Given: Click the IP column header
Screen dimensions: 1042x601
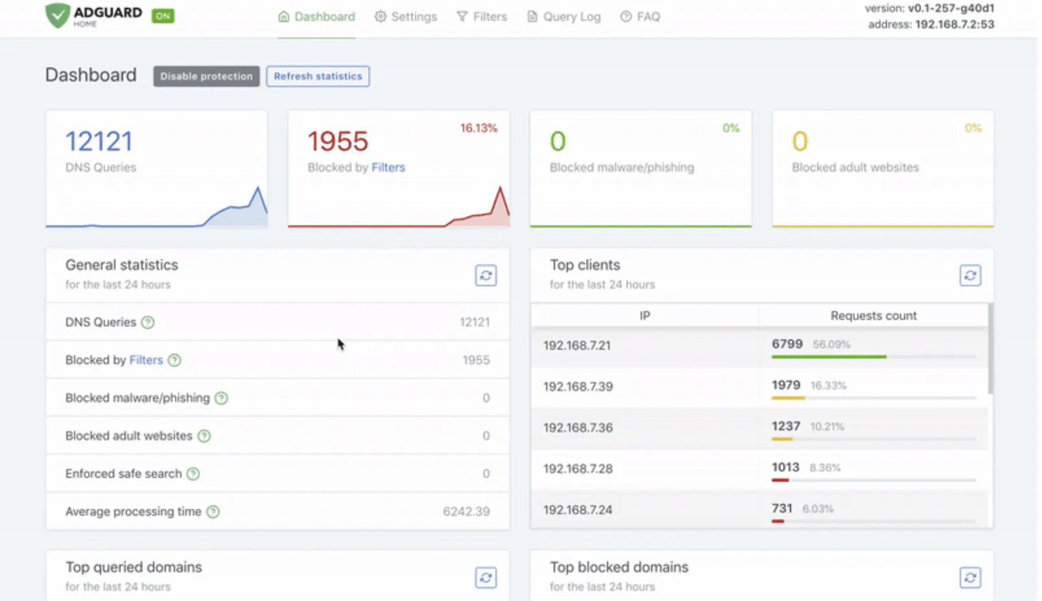Looking at the screenshot, I should pyautogui.click(x=645, y=316).
